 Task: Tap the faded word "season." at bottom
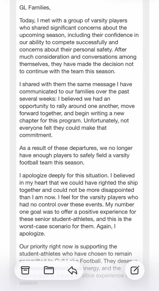tap(29, 283)
